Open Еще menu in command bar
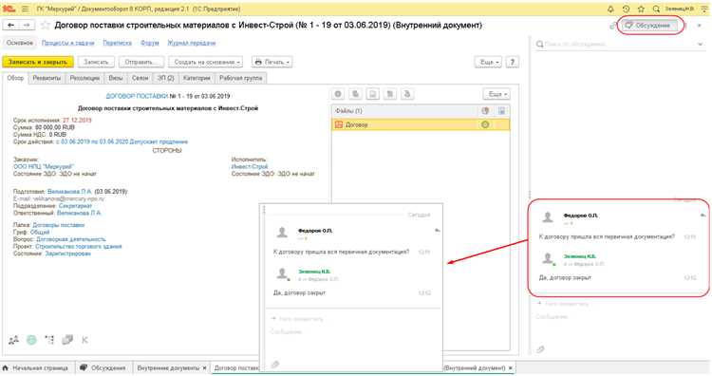Image resolution: width=712 pixels, height=376 pixels. 488,62
